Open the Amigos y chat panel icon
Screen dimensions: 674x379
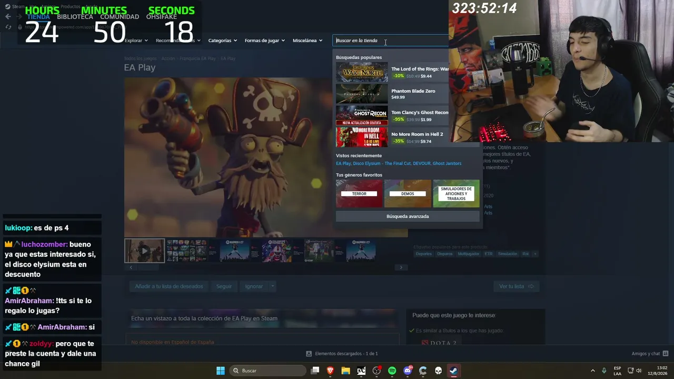coord(666,354)
